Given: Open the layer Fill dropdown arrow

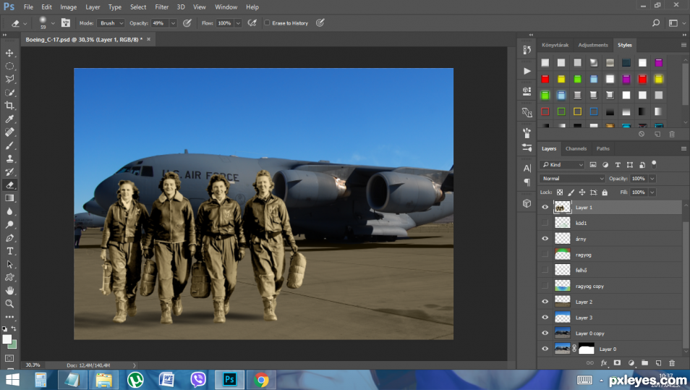Looking at the screenshot, I should coord(652,192).
